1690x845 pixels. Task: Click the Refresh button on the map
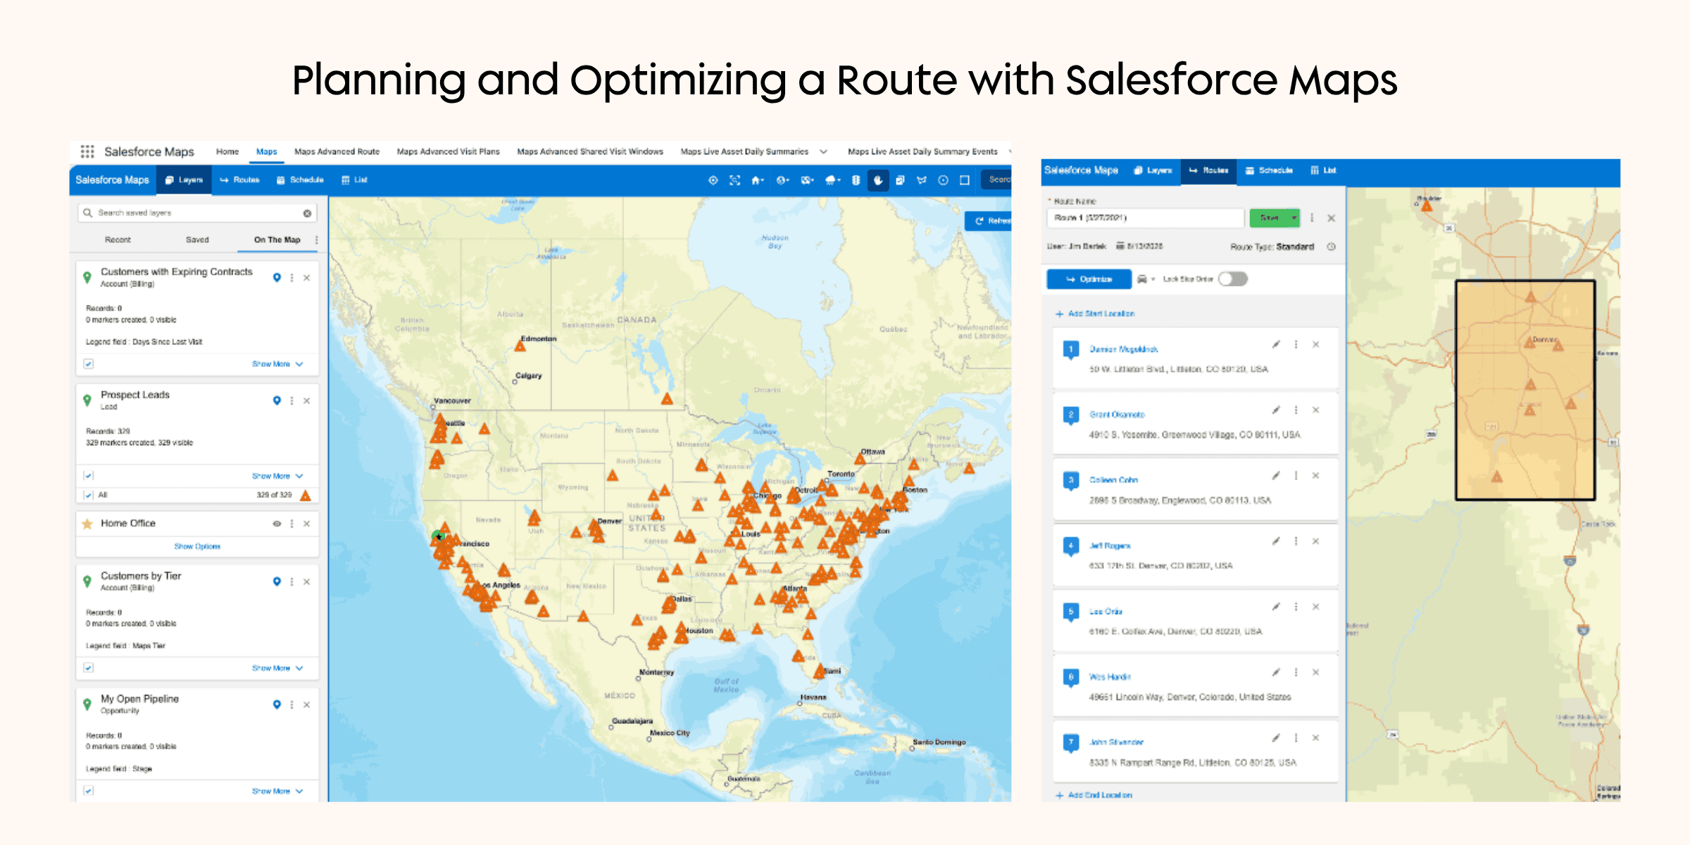pos(989,221)
